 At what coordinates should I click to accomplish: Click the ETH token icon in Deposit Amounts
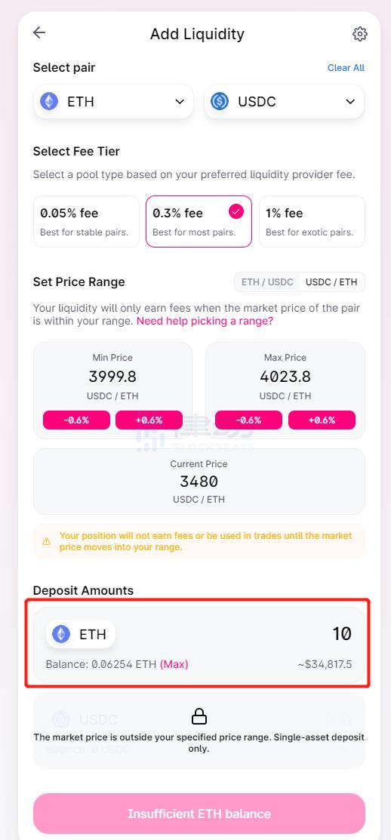[61, 634]
